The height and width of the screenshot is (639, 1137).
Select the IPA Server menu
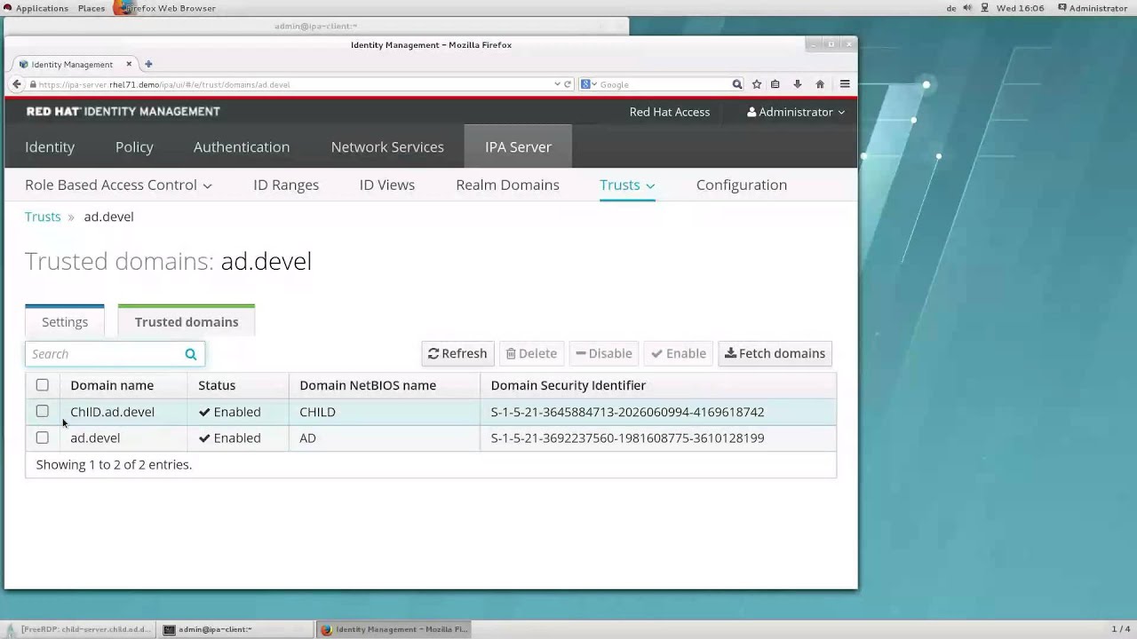(518, 147)
